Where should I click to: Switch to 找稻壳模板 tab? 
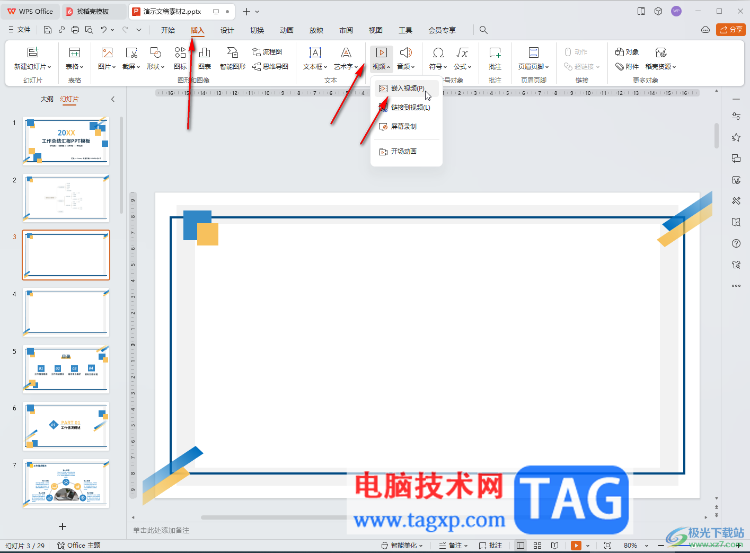[93, 11]
